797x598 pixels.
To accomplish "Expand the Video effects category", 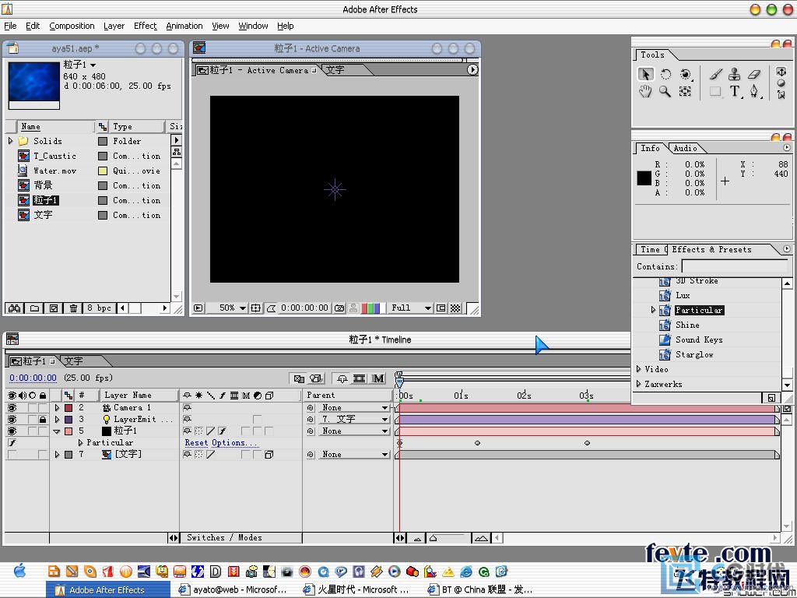I will pyautogui.click(x=639, y=369).
